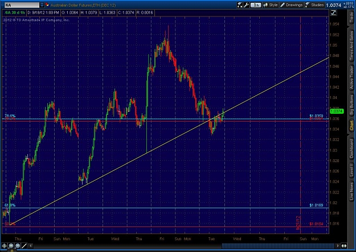Select the trendline drawing tool
This screenshot has width=356, height=252.
(24, 246)
